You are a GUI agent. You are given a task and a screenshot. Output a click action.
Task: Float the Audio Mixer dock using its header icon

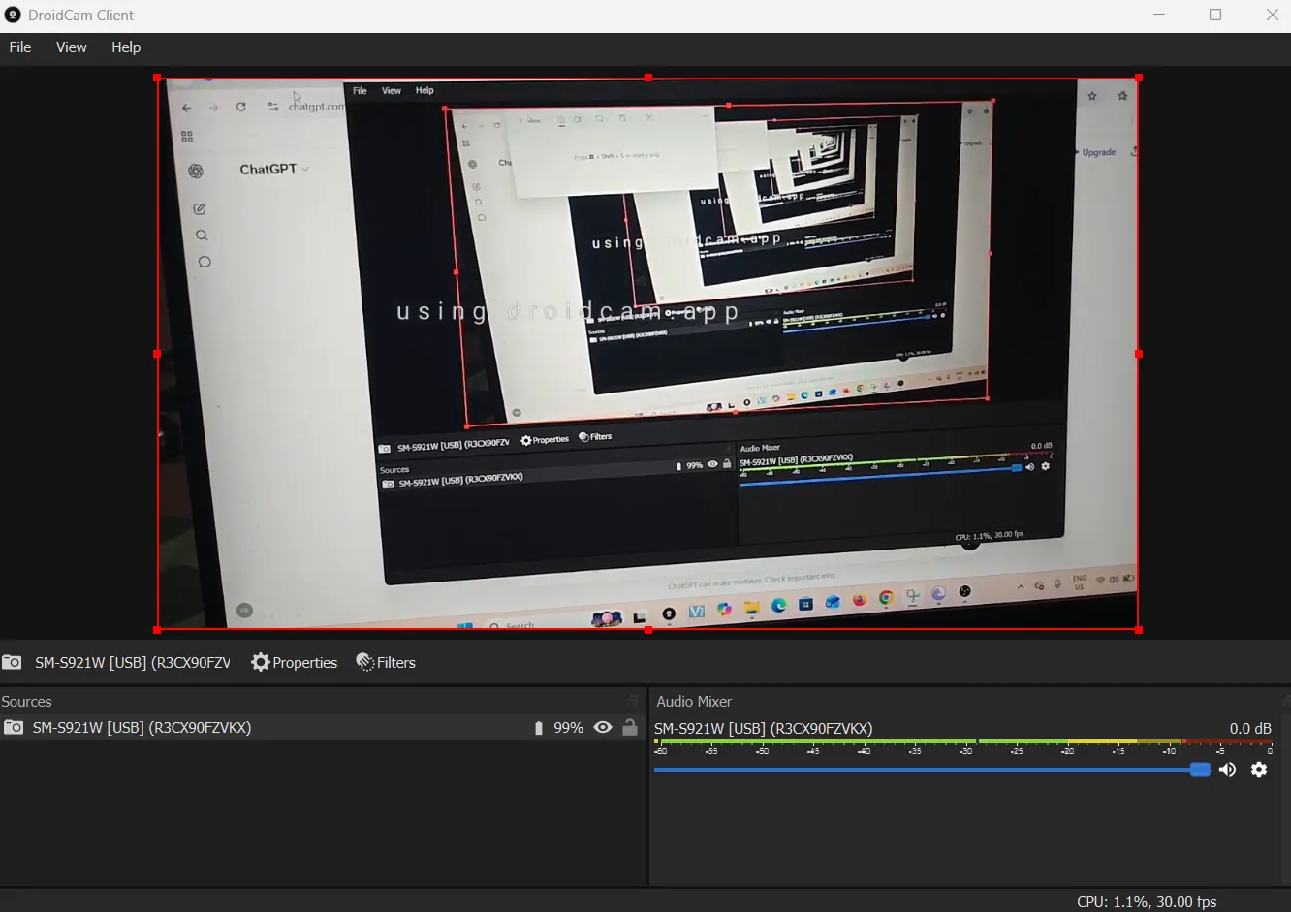[x=1286, y=700]
